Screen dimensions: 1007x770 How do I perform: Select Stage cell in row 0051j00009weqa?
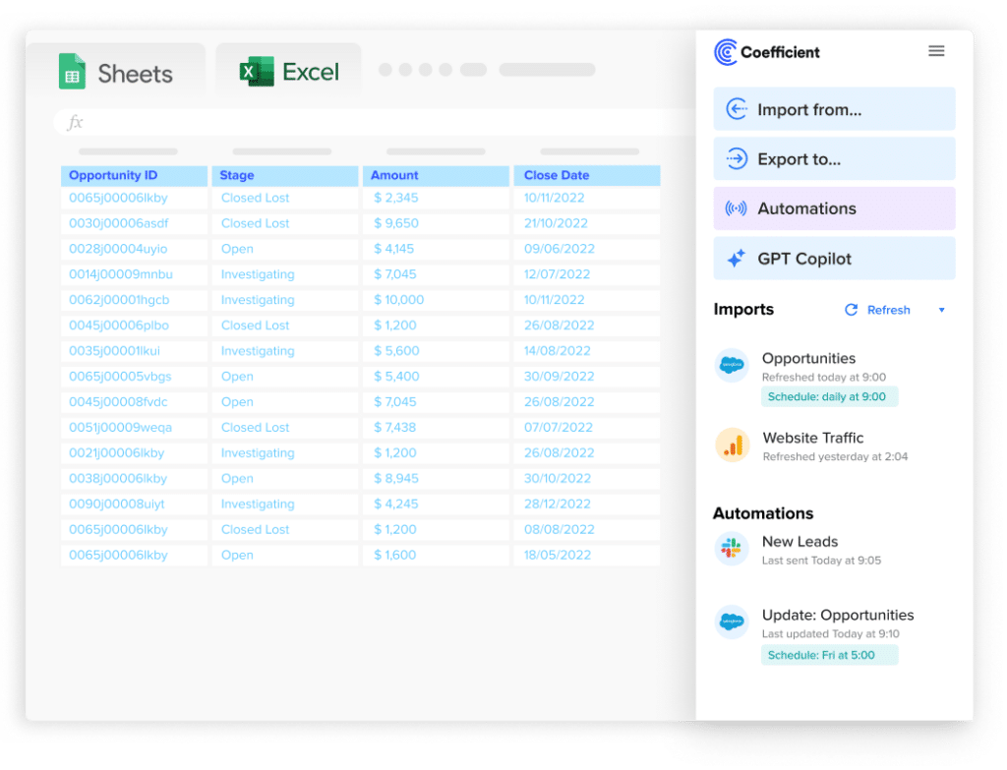point(285,428)
